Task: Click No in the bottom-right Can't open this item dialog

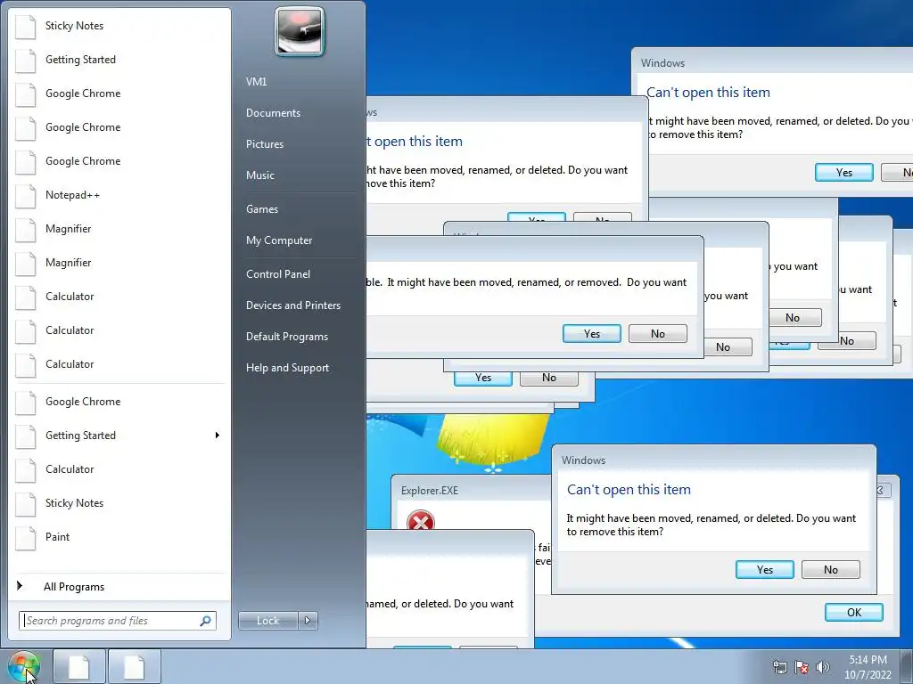Action: [x=830, y=570]
